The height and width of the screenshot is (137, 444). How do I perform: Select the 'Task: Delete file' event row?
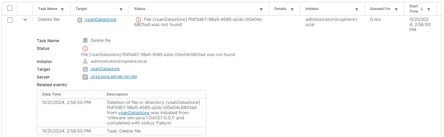(x=121, y=131)
